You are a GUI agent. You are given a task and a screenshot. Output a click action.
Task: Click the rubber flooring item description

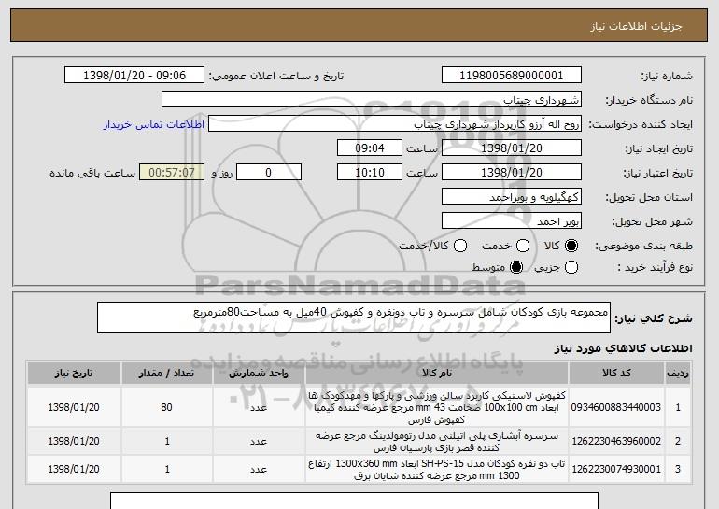coord(437,407)
